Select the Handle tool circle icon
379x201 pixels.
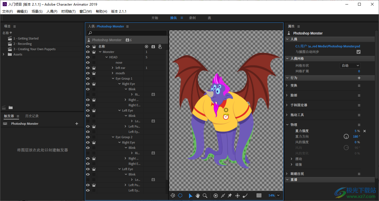coord(215,196)
